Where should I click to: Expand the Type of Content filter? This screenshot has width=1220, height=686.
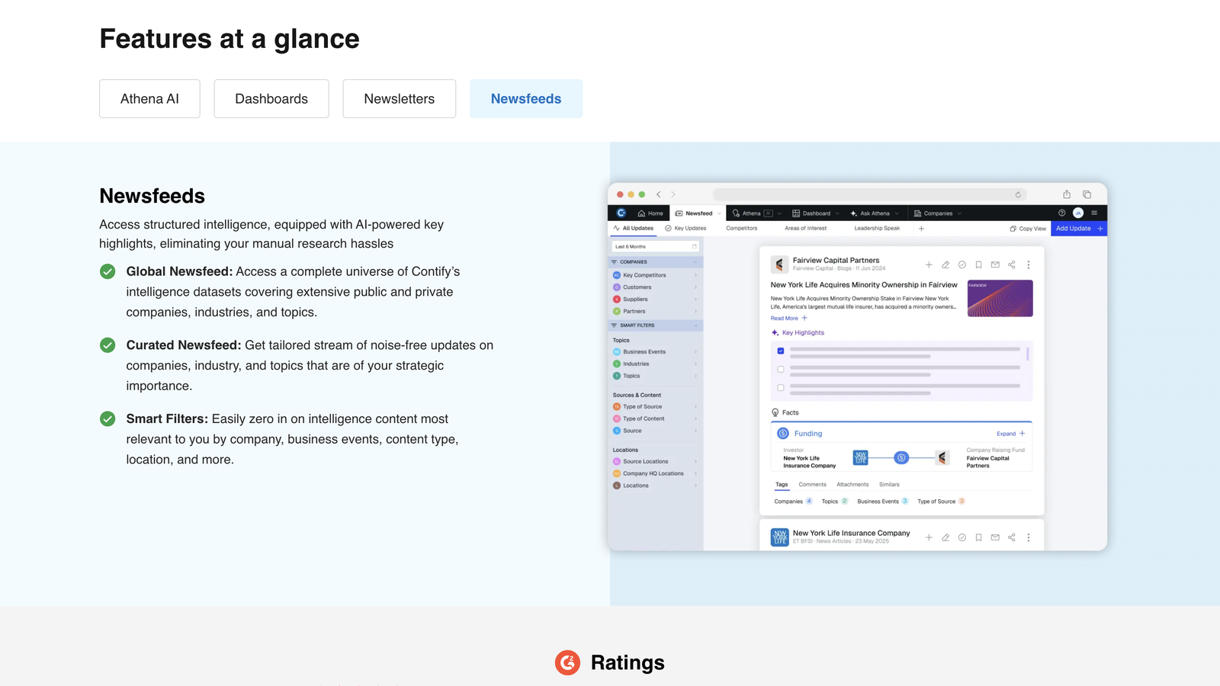tap(655, 418)
